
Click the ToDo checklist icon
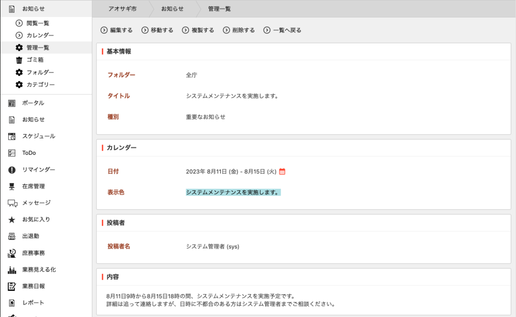pyautogui.click(x=12, y=153)
